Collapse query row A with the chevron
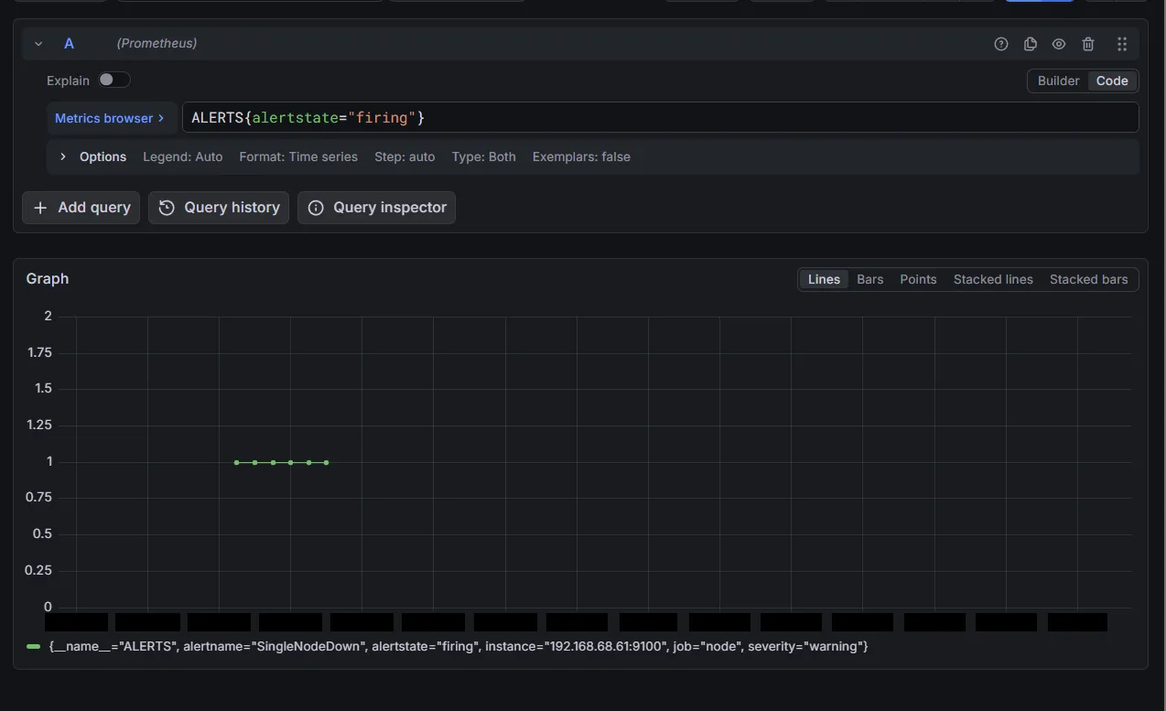1166x711 pixels. (x=38, y=44)
